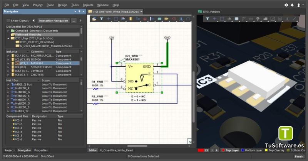This screenshot has width=308, height=161.
Task: Open settings gear in title bar
Action: coord(286,5)
